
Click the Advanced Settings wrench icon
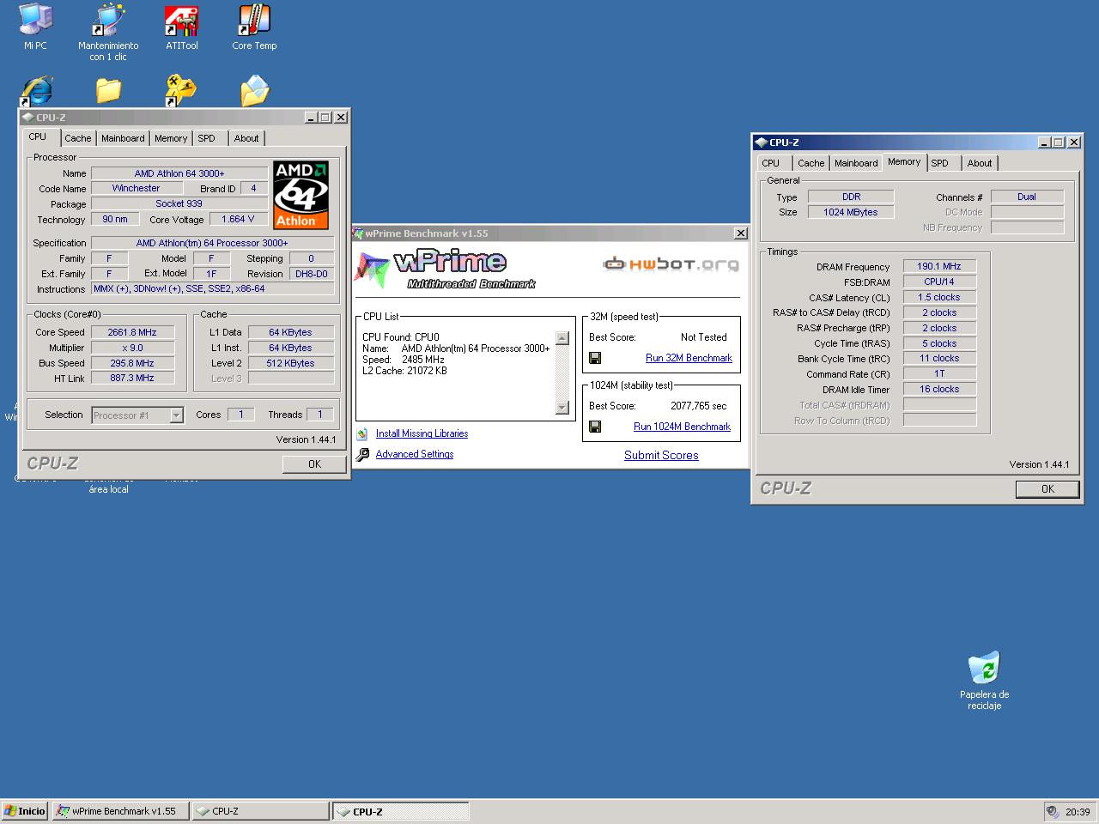tap(362, 454)
